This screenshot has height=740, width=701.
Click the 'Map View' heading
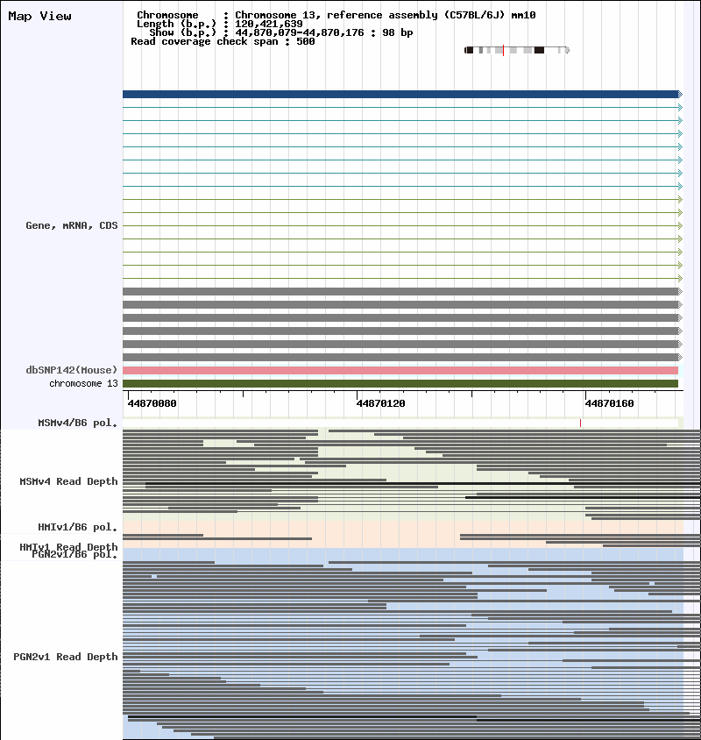tap(40, 16)
